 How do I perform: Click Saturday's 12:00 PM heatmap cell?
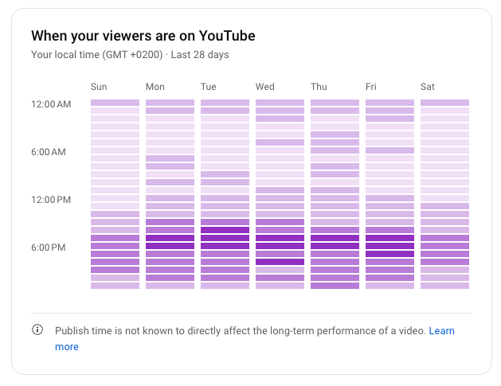tap(444, 198)
